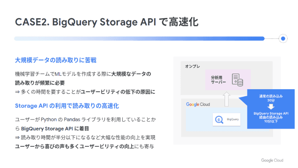Click the line starting with "機械学習チームで"
Screen dimensions: 298x168
[x=83, y=74]
